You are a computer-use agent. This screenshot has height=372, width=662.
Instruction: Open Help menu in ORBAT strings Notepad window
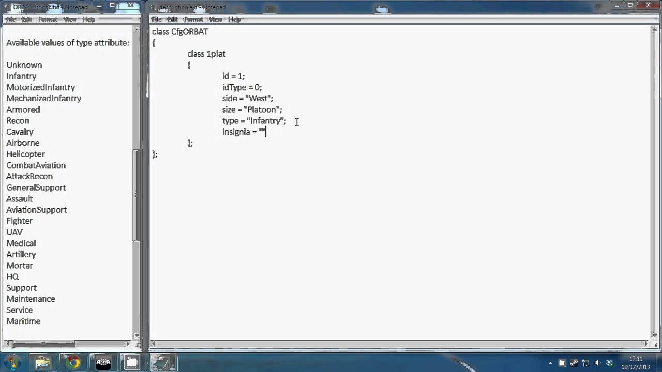pos(89,20)
